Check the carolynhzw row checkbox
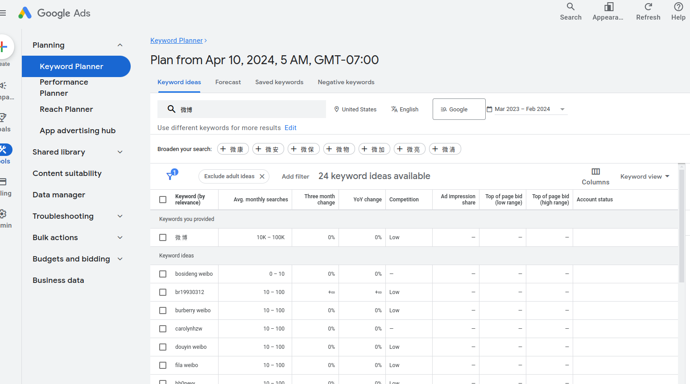The height and width of the screenshot is (384, 690). click(163, 329)
